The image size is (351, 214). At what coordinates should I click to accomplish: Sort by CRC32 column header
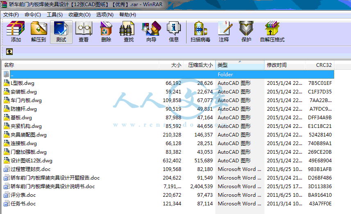320,65
